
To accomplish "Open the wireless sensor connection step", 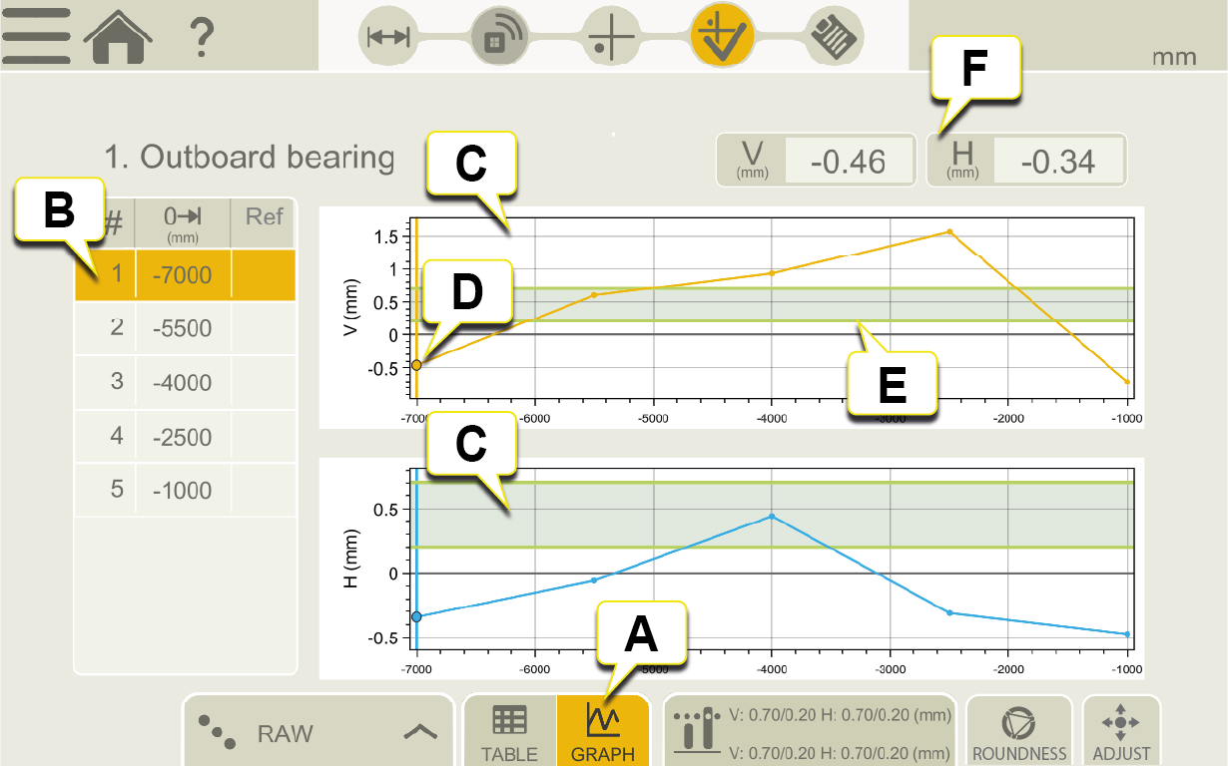I will coord(498,37).
